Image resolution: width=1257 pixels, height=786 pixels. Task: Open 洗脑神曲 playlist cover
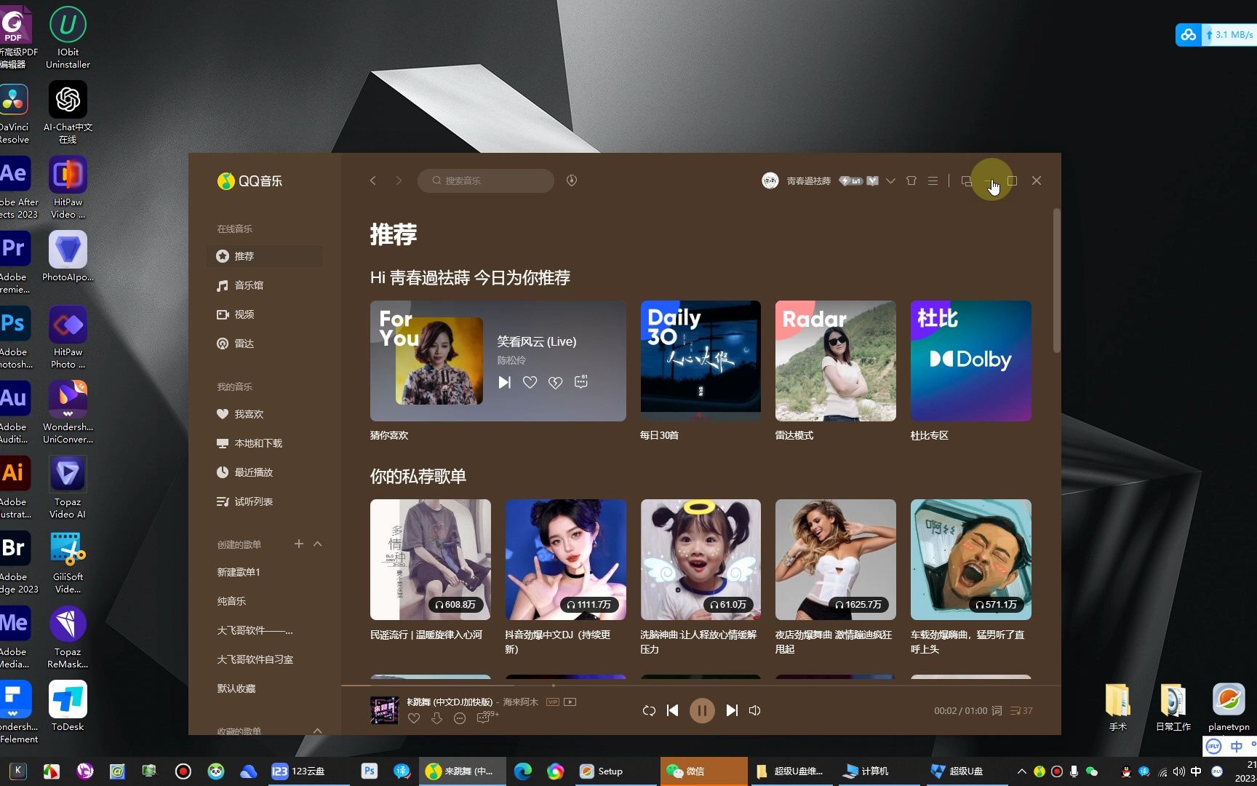(701, 560)
